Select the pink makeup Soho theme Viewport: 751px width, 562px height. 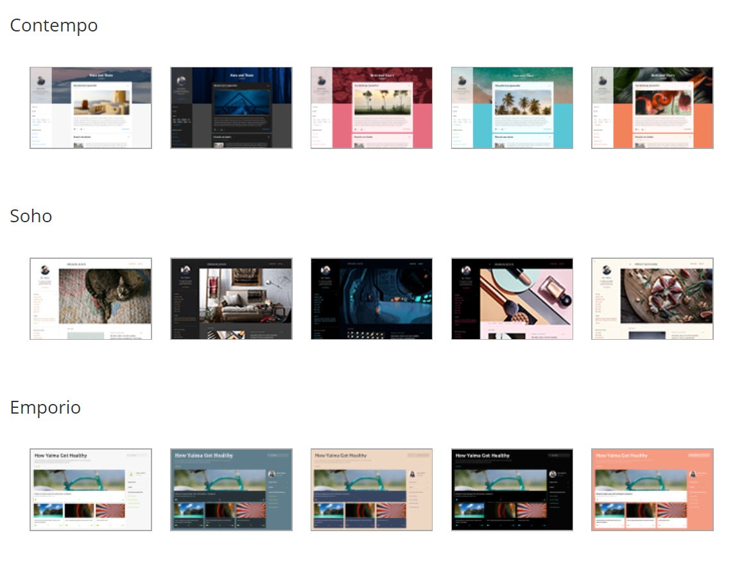(x=512, y=299)
